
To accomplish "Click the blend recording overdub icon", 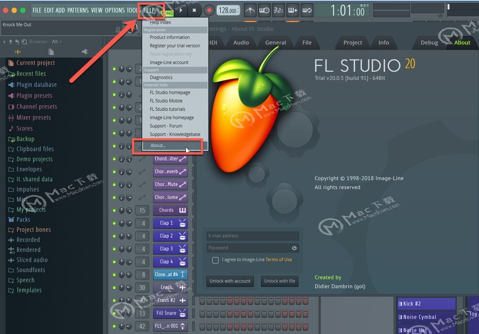I will [x=292, y=10].
